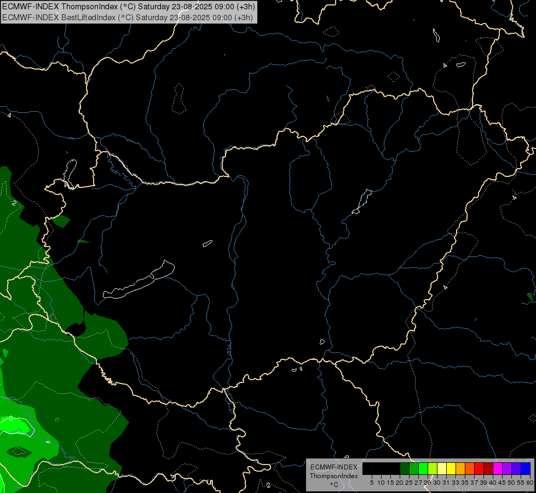The image size is (536, 493).
Task: Click the contour label 0 in bright green area
Action: click(11, 419)
